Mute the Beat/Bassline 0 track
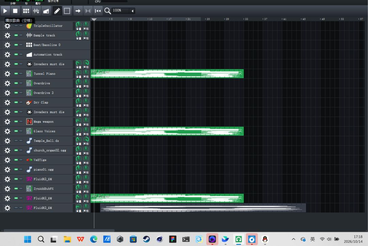The height and width of the screenshot is (246, 368). coord(16,45)
